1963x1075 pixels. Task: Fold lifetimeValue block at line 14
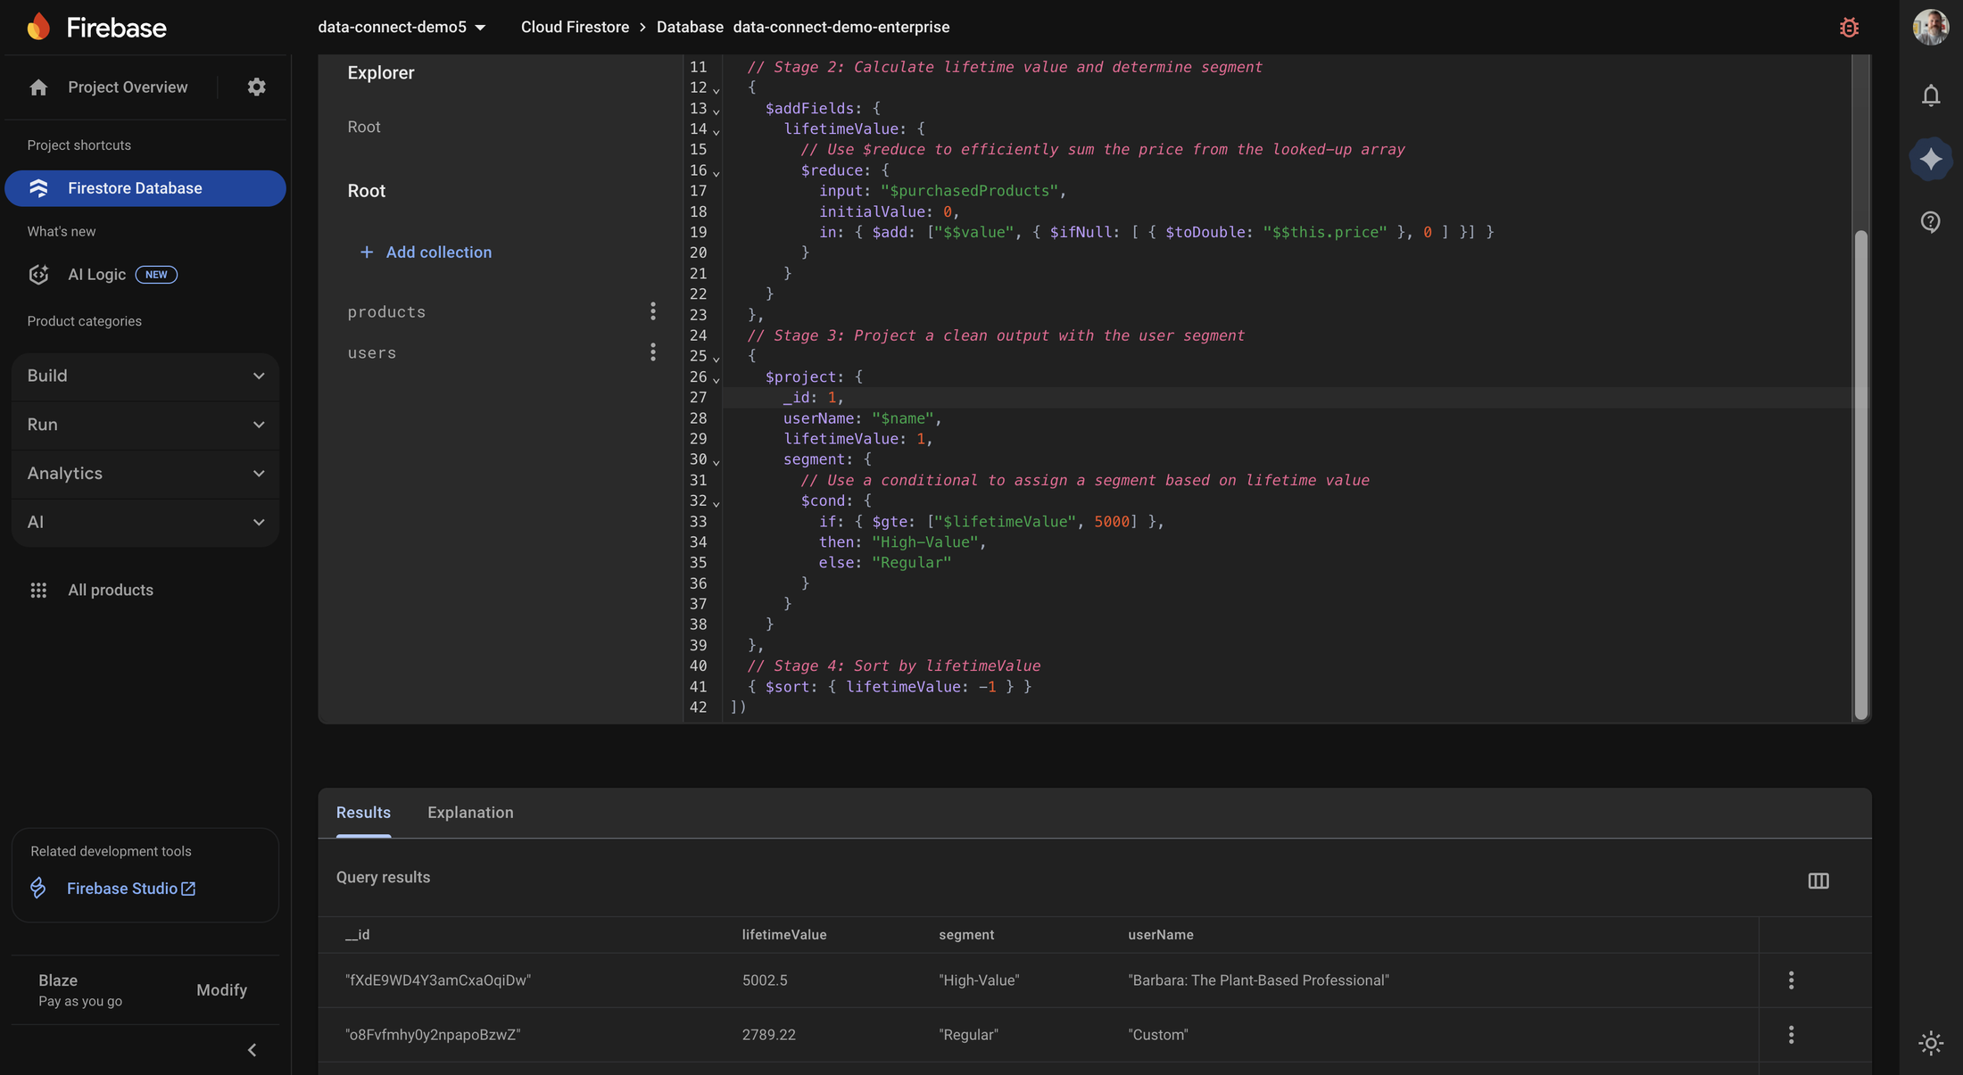point(716,130)
